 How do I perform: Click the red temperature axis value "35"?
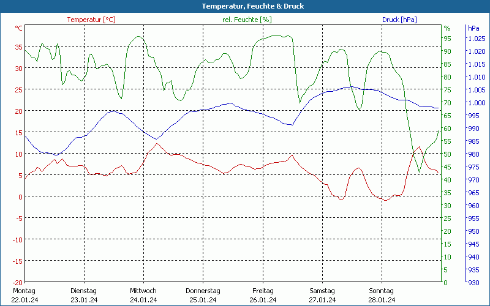click(x=19, y=47)
